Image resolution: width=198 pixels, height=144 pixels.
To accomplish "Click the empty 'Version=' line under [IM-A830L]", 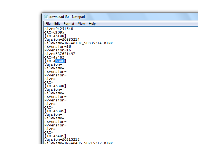I will click(53, 65).
